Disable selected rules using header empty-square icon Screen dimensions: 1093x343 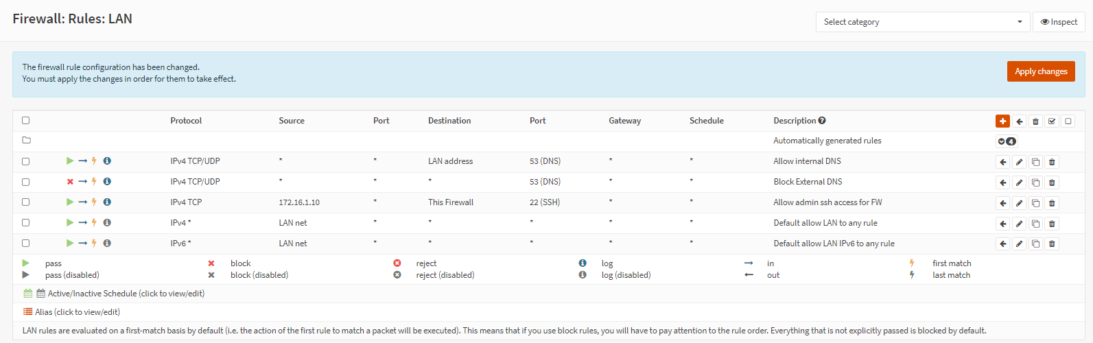tap(1068, 121)
